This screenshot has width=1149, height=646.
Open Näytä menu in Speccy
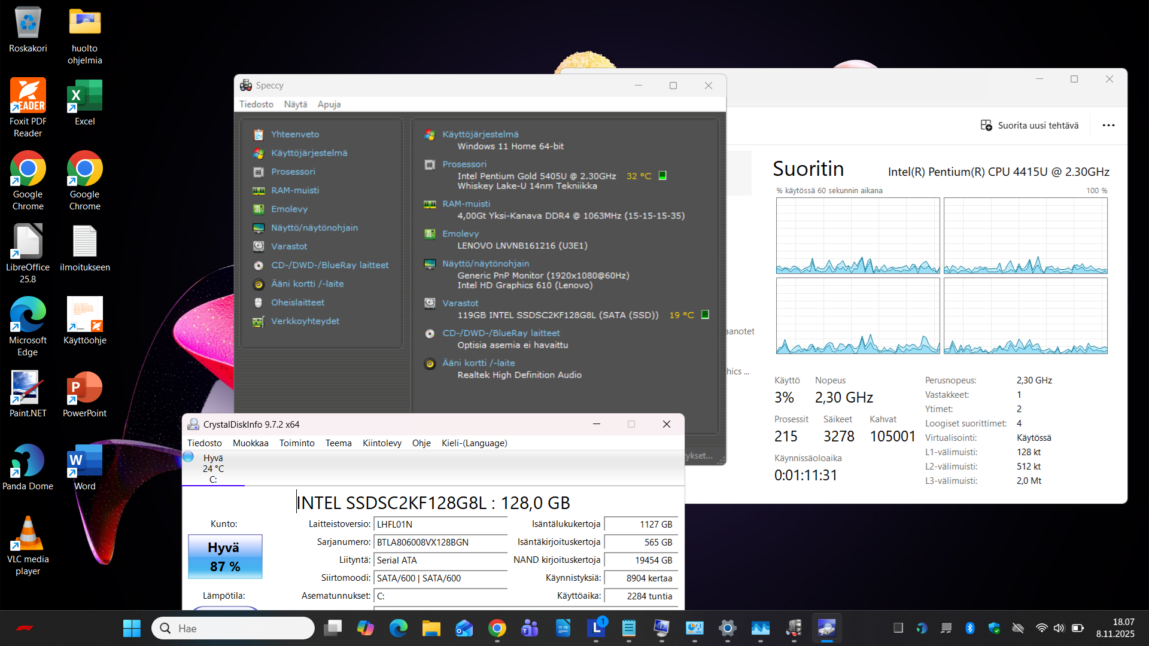point(295,104)
